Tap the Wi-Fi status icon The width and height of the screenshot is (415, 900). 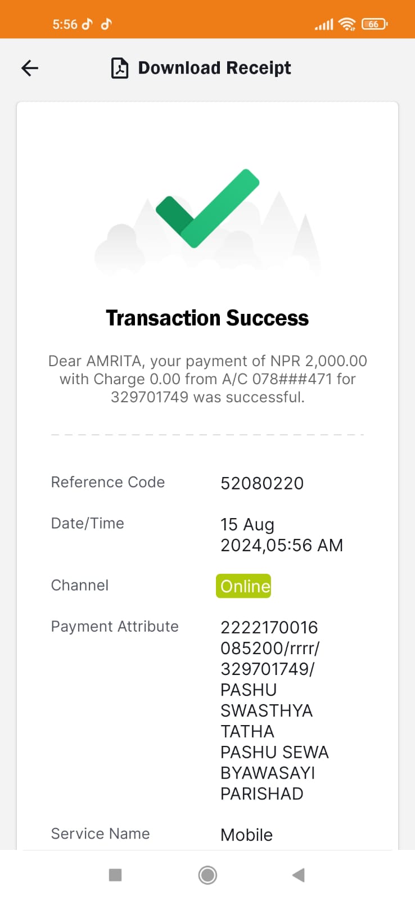click(x=348, y=24)
